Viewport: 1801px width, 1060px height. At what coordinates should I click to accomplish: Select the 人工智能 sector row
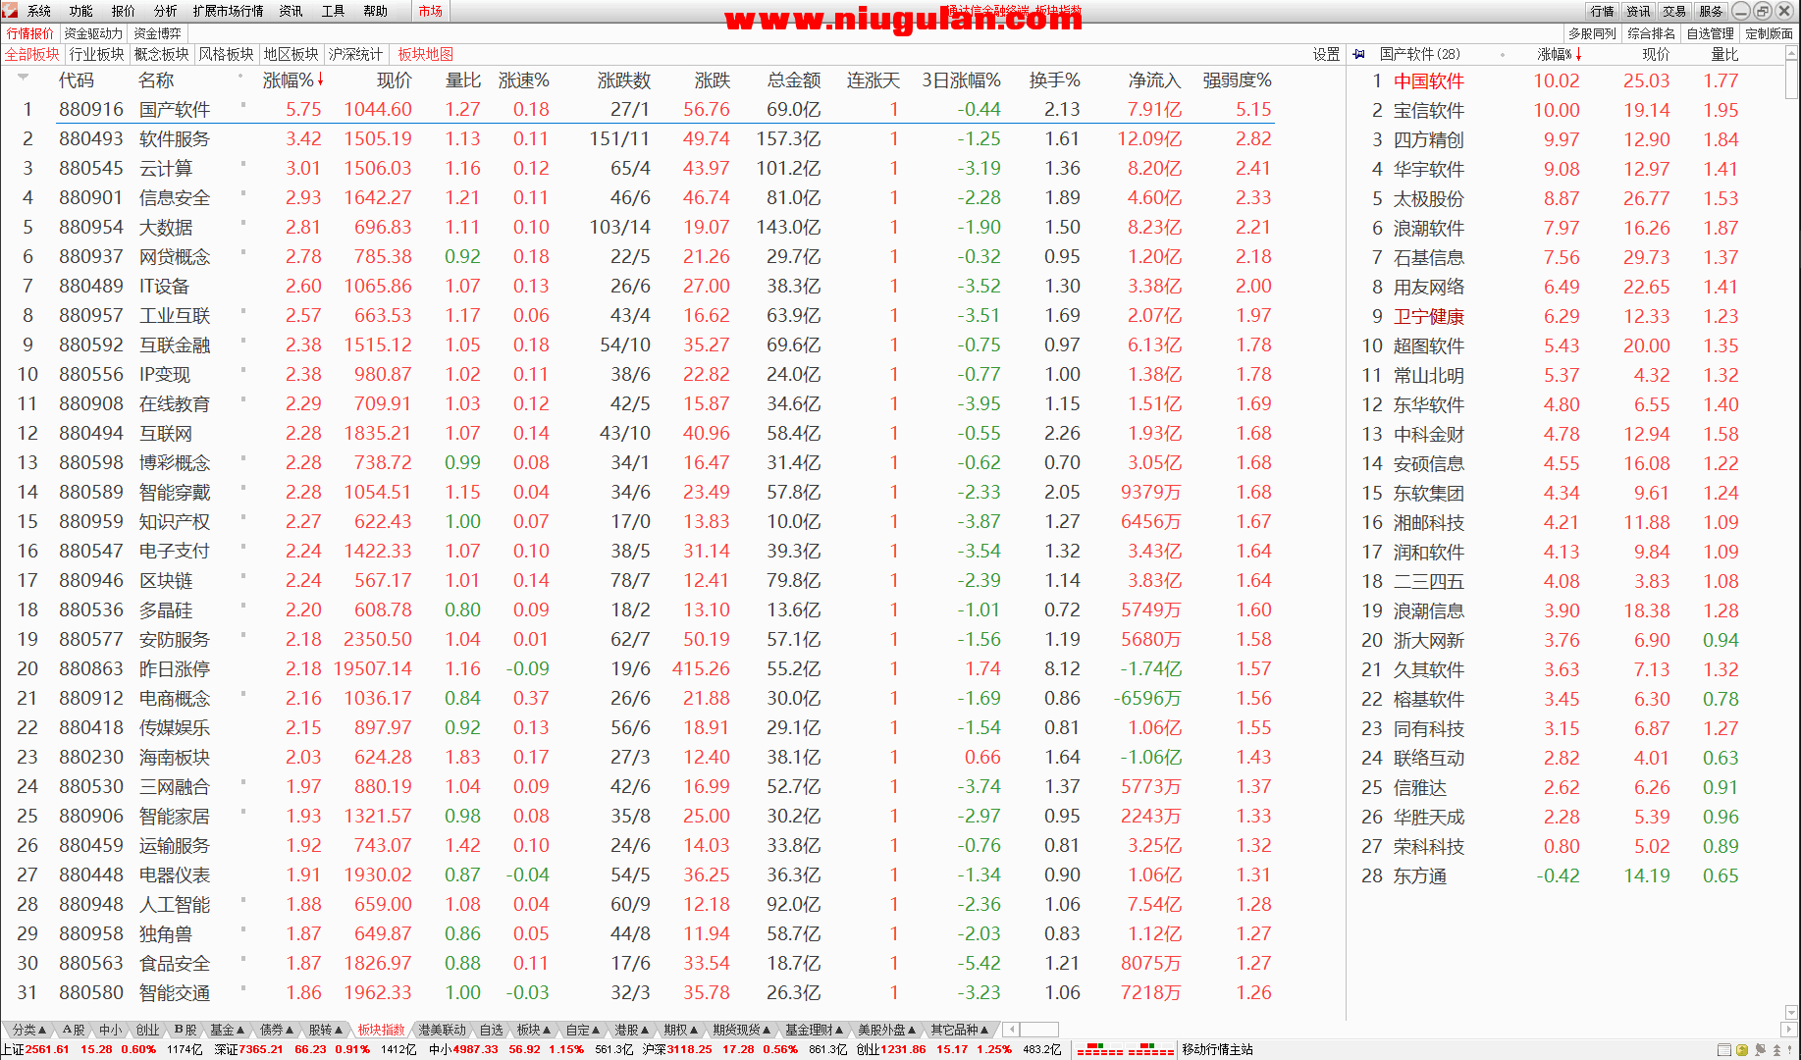pos(638,904)
